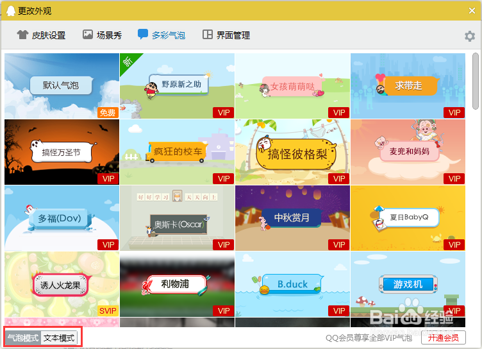Click the blue speech bubble icon

[143, 34]
